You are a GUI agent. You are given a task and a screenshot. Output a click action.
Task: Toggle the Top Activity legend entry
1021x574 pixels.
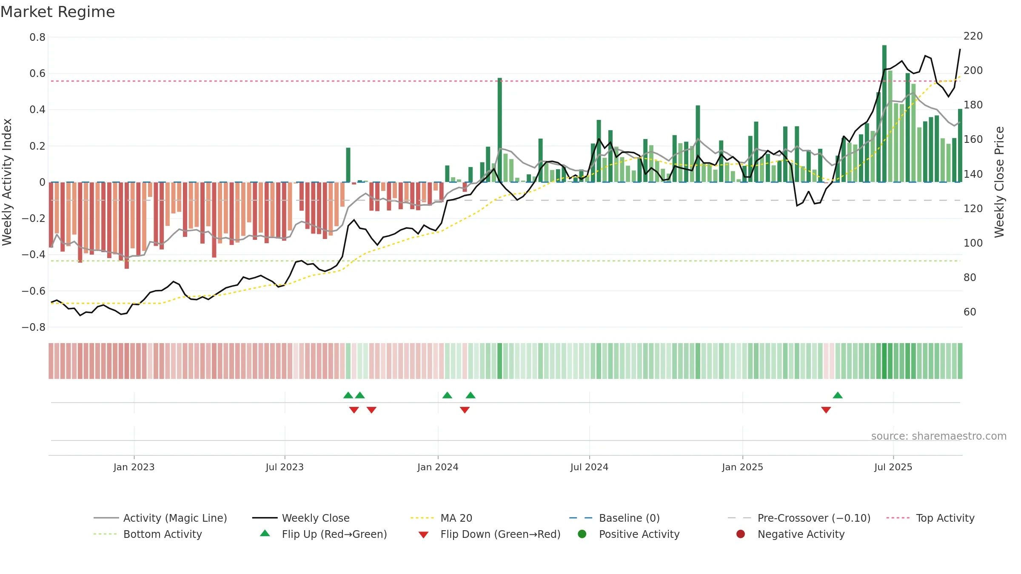(x=930, y=518)
